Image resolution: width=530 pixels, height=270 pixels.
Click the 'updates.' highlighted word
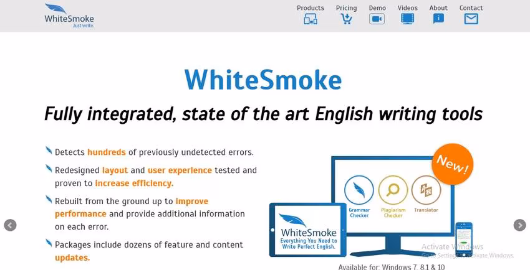pos(72,258)
